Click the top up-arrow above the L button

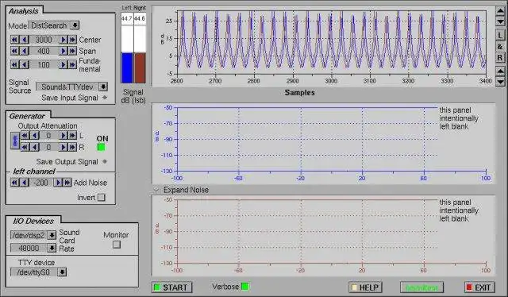(x=500, y=10)
